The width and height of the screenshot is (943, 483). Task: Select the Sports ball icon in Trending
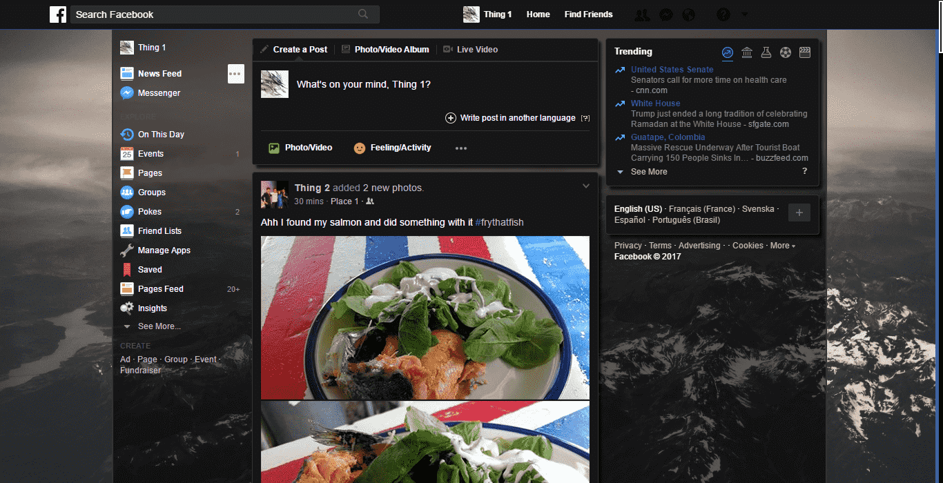[785, 52]
